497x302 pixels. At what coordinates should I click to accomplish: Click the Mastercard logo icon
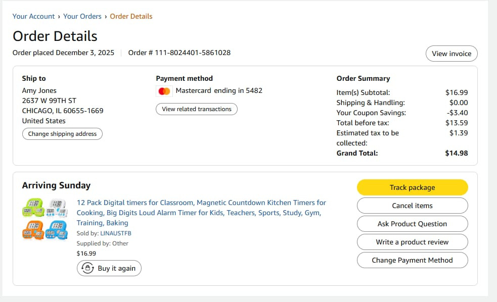(x=164, y=91)
